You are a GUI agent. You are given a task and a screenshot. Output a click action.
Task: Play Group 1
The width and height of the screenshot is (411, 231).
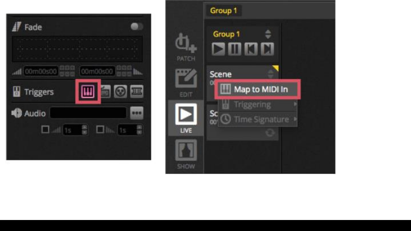(218, 49)
